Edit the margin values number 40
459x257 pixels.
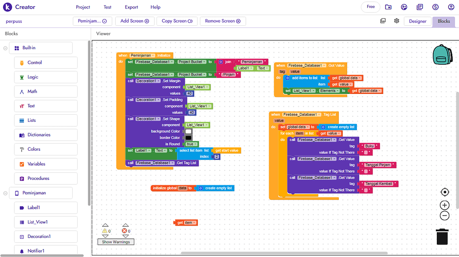pyautogui.click(x=189, y=93)
